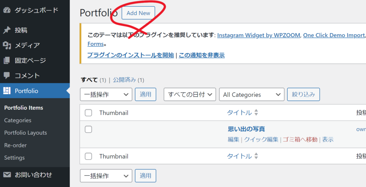Toggle select-all checkbox in table header
Viewport: 366px width, 187px height.
pyautogui.click(x=88, y=113)
